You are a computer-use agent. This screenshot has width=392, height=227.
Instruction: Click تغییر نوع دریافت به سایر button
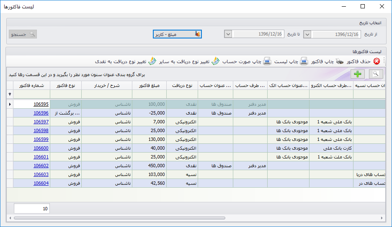(x=189, y=61)
